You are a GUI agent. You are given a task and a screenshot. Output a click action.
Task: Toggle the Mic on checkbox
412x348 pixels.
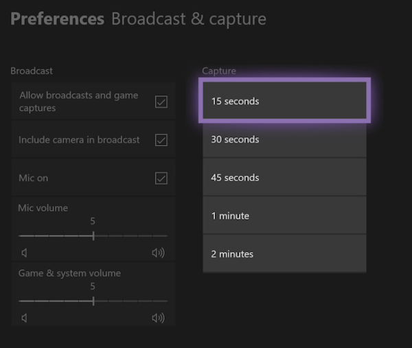pos(161,178)
